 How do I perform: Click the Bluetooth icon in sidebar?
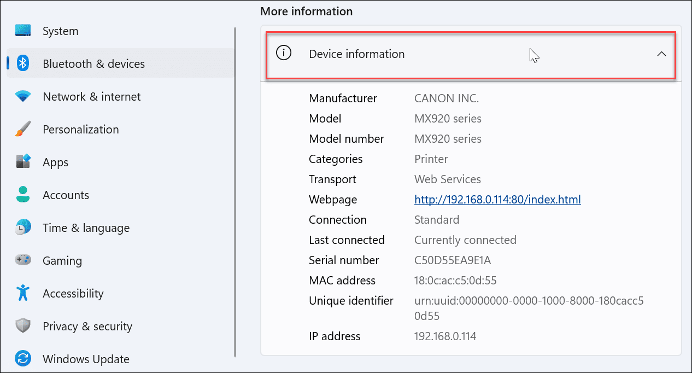[23, 64]
